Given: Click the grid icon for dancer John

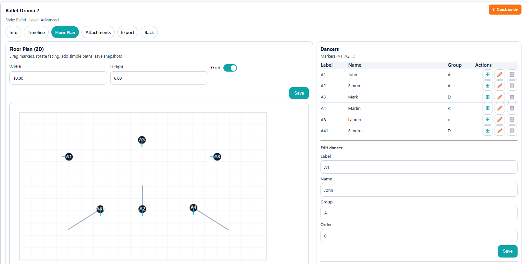Looking at the screenshot, I should click(x=487, y=75).
